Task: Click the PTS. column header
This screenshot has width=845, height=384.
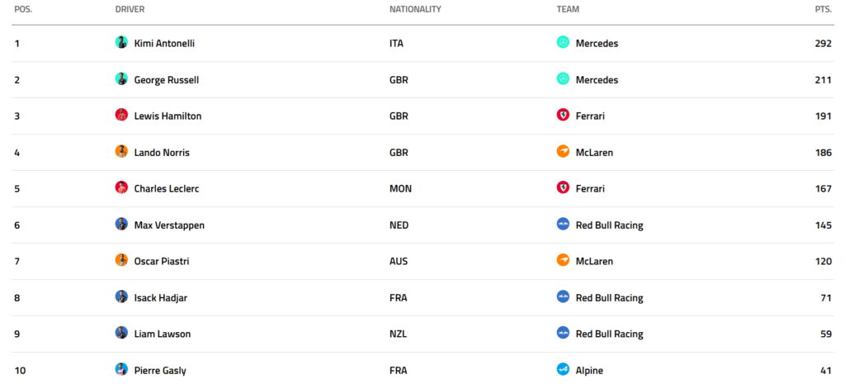Action: tap(823, 9)
